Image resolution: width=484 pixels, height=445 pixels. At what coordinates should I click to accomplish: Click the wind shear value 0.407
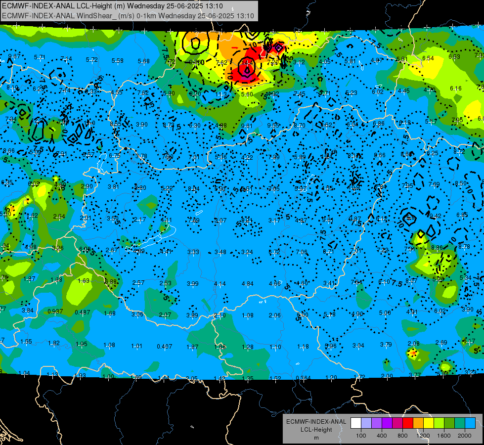point(165,347)
